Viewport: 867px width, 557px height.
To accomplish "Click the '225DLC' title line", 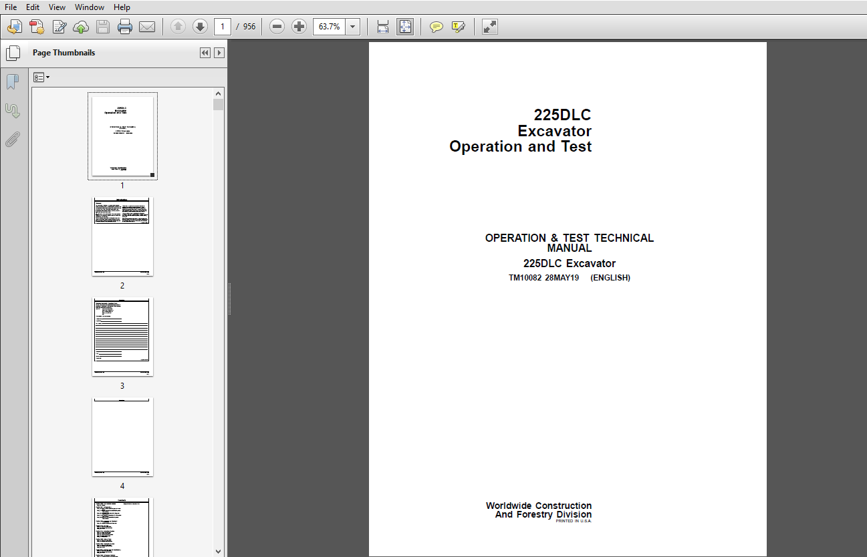I will [562, 115].
